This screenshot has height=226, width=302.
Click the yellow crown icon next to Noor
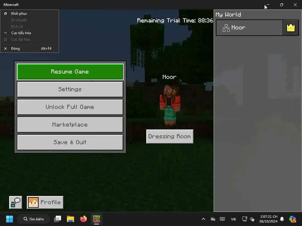coord(290,28)
